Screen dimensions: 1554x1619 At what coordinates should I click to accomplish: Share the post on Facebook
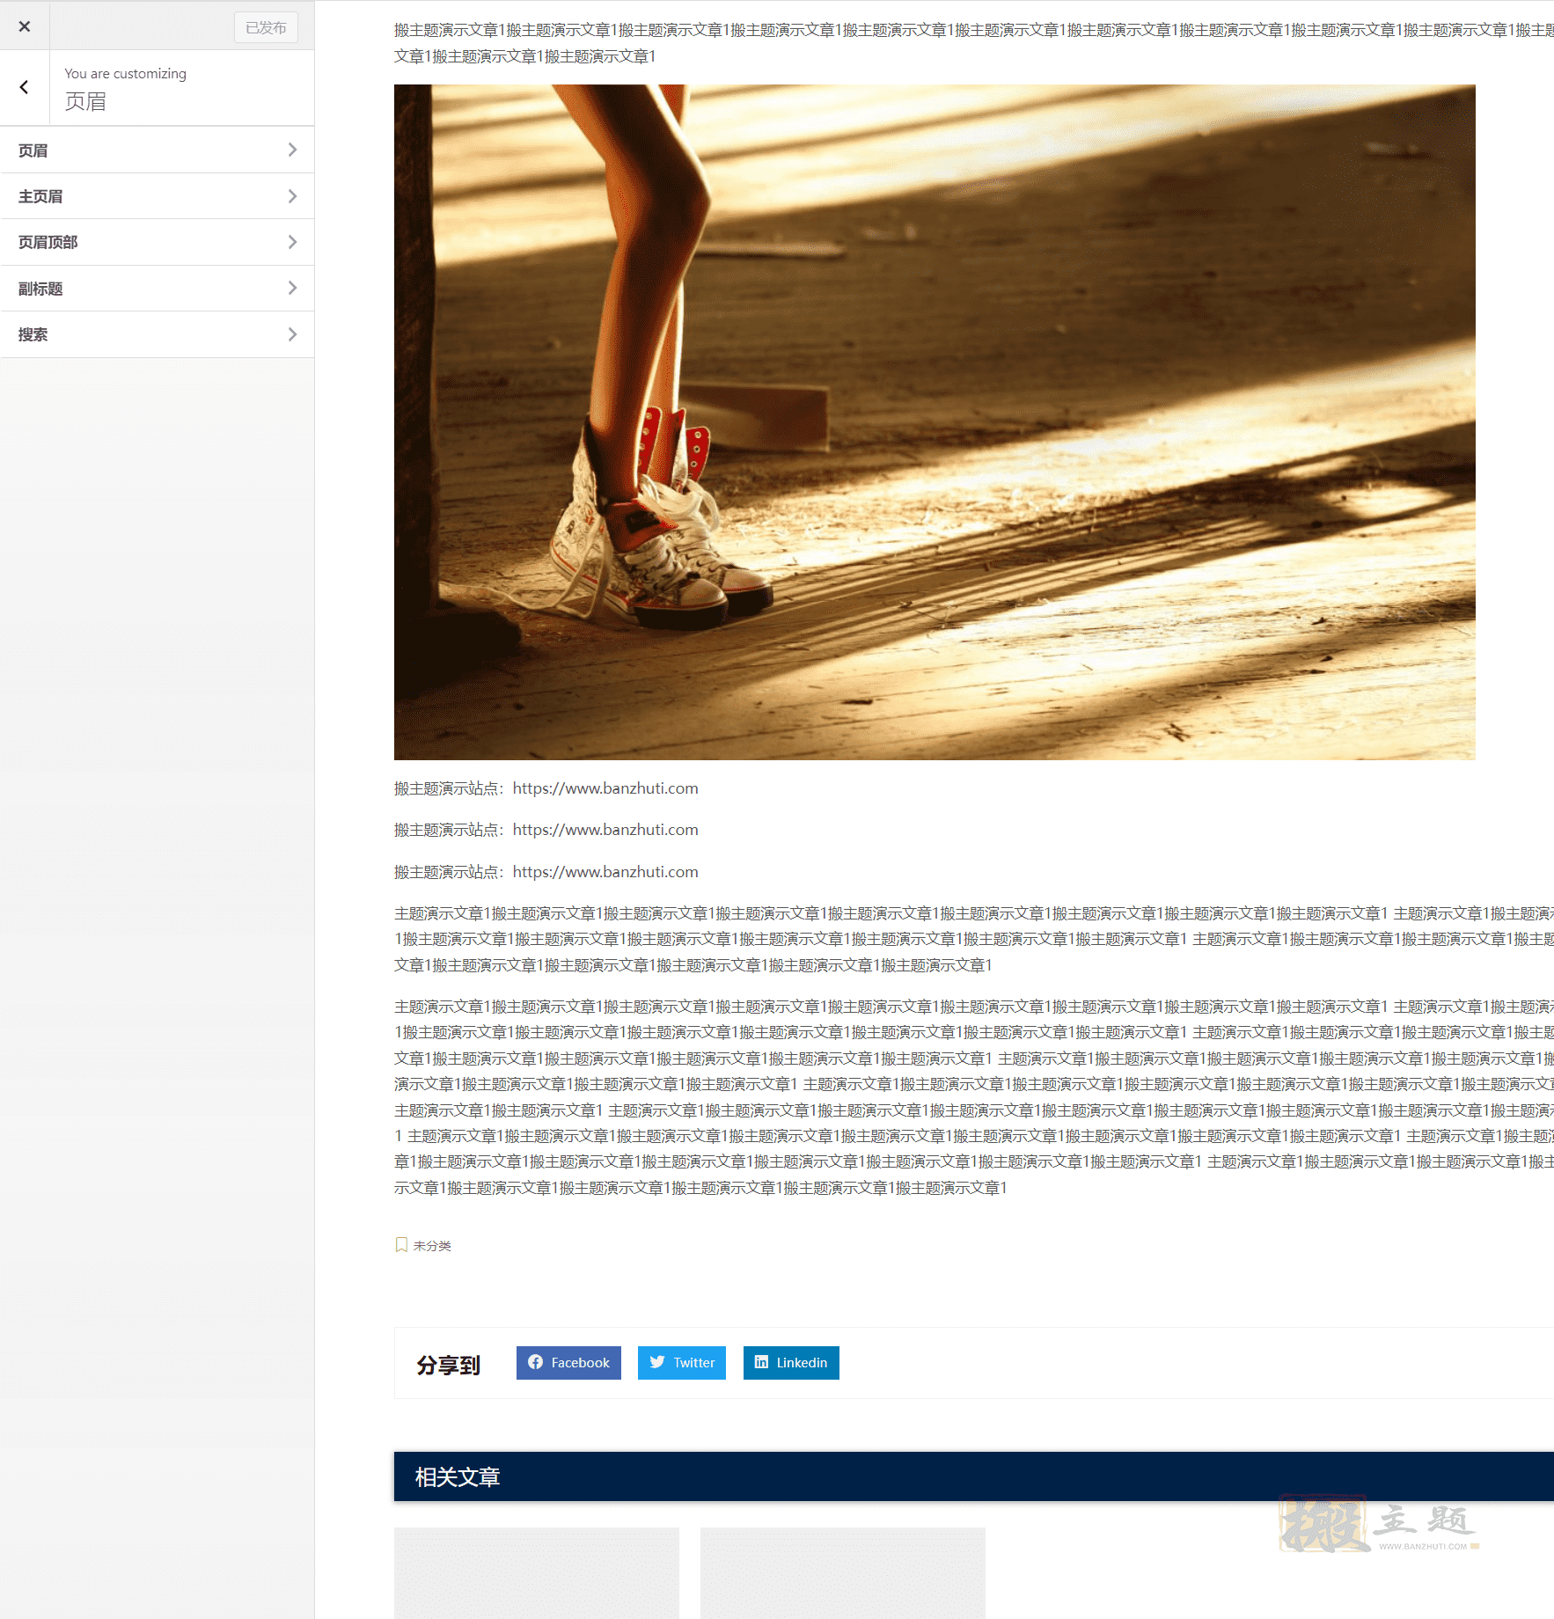568,1363
